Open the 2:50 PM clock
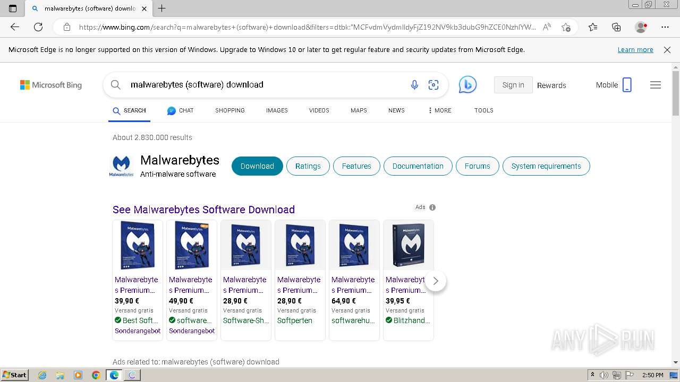The image size is (680, 382). pyautogui.click(x=653, y=375)
